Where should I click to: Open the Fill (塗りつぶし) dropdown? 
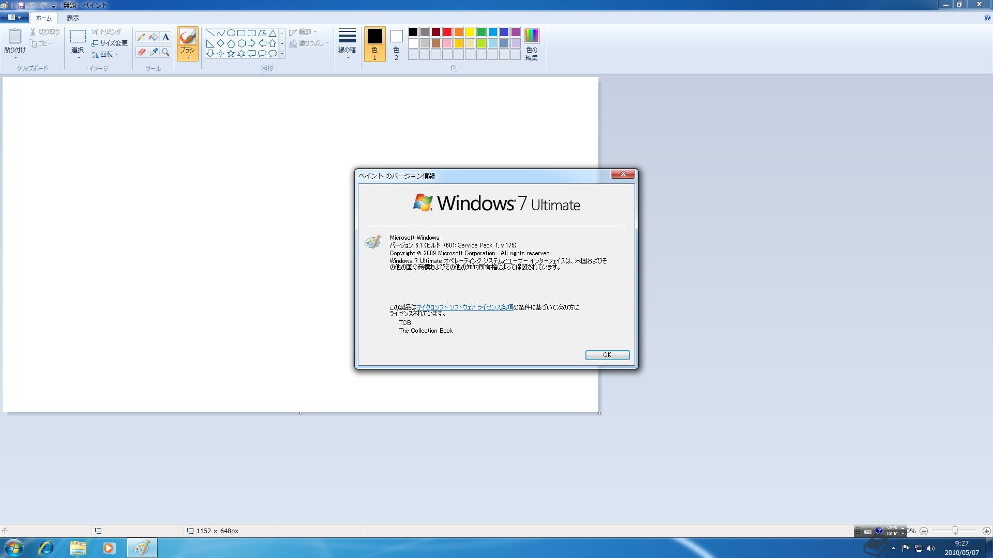click(309, 43)
